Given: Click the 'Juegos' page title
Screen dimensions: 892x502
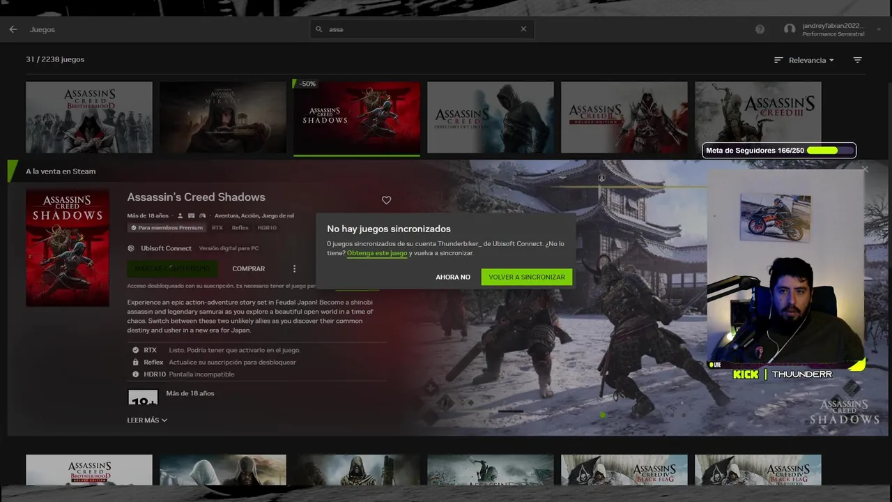Looking at the screenshot, I should click(x=43, y=29).
